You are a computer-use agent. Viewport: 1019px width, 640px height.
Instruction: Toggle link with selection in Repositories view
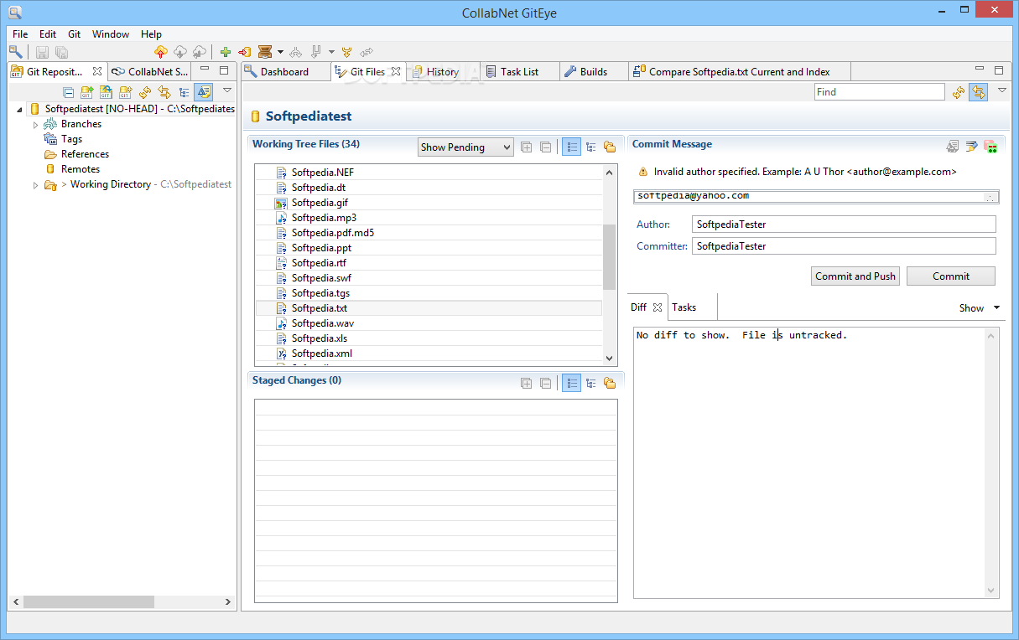(x=164, y=92)
